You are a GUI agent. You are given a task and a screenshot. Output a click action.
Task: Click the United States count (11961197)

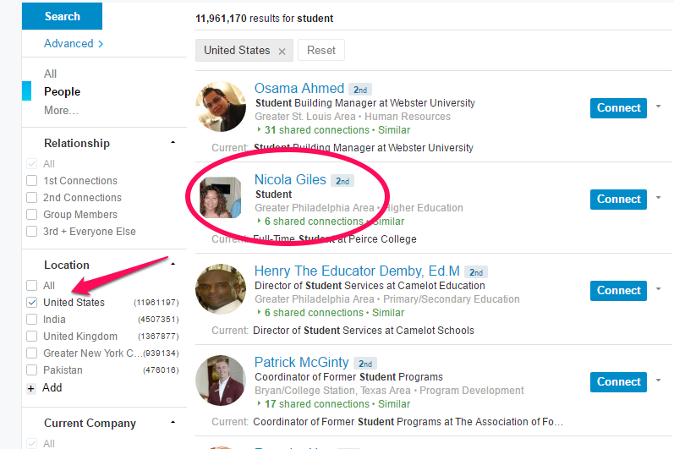[156, 303]
